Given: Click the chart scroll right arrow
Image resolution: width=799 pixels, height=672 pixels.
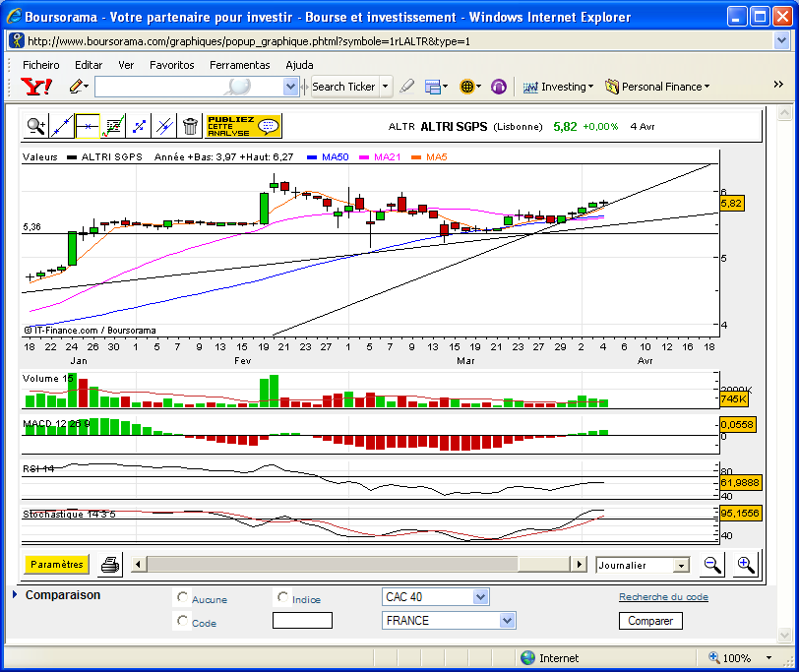Looking at the screenshot, I should coord(579,564).
